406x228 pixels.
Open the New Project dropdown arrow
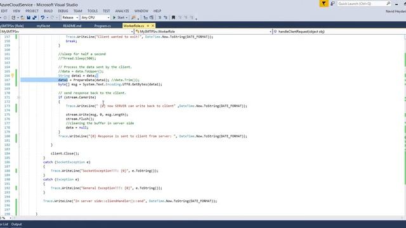coord(18,18)
